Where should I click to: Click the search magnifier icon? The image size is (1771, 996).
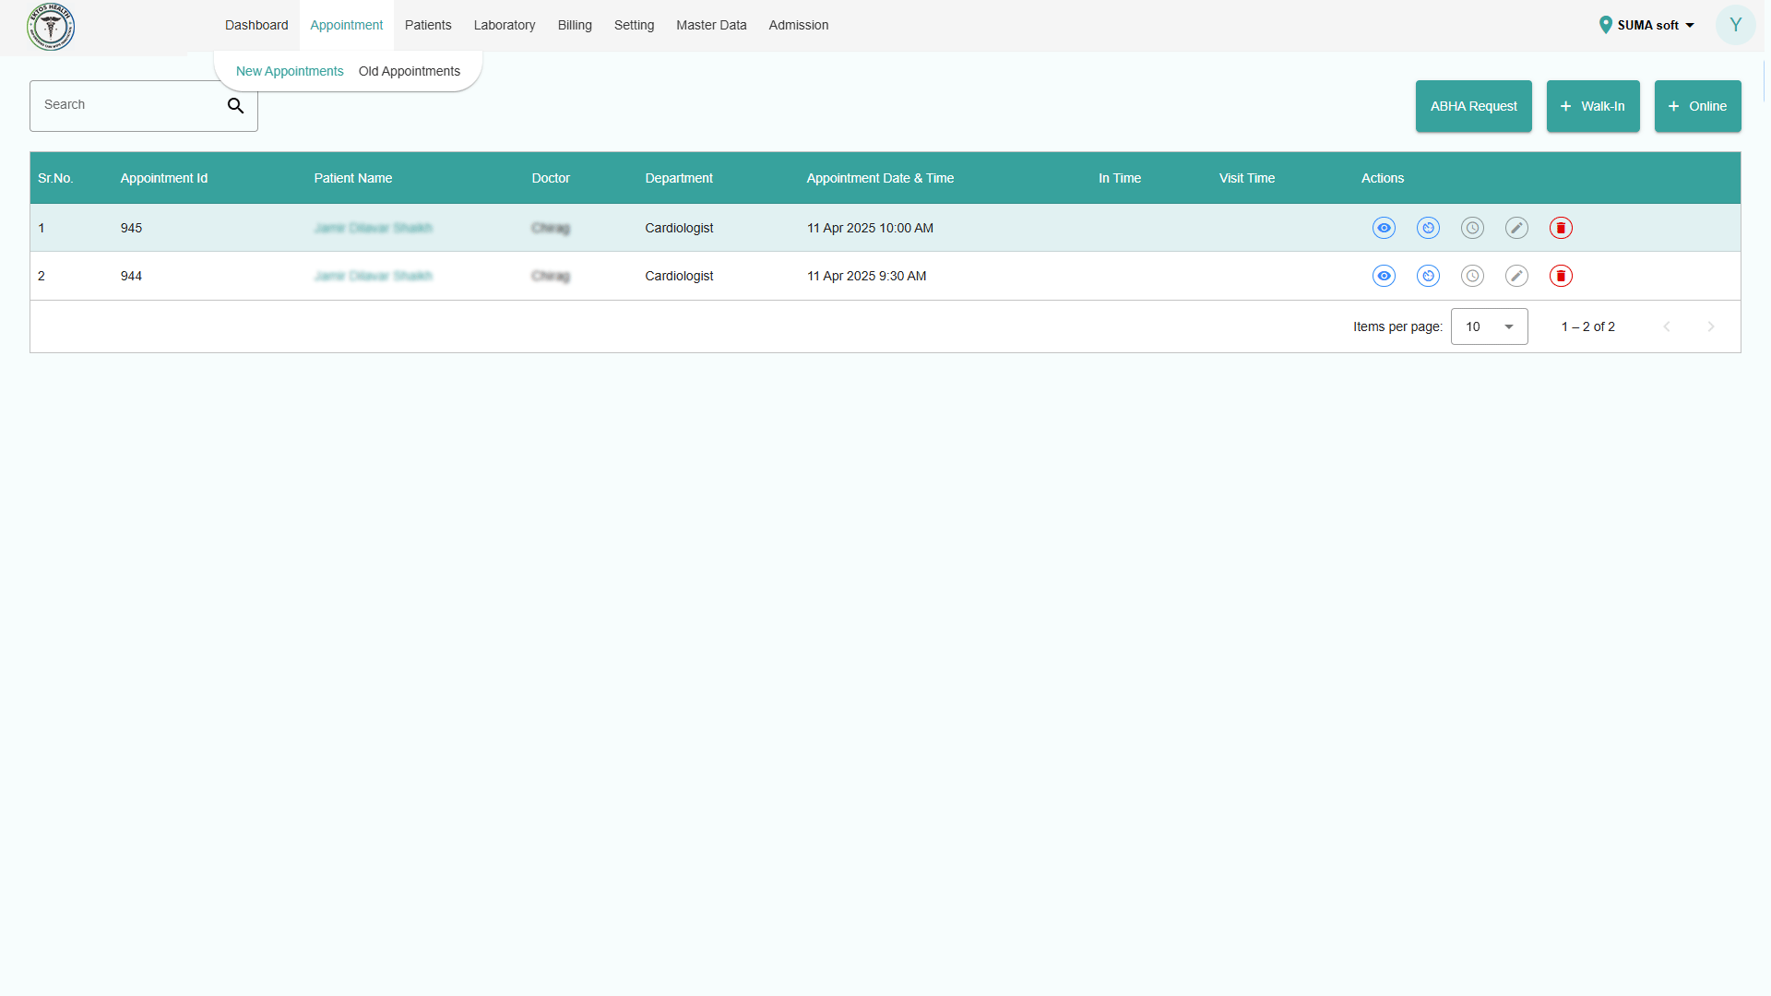click(236, 106)
